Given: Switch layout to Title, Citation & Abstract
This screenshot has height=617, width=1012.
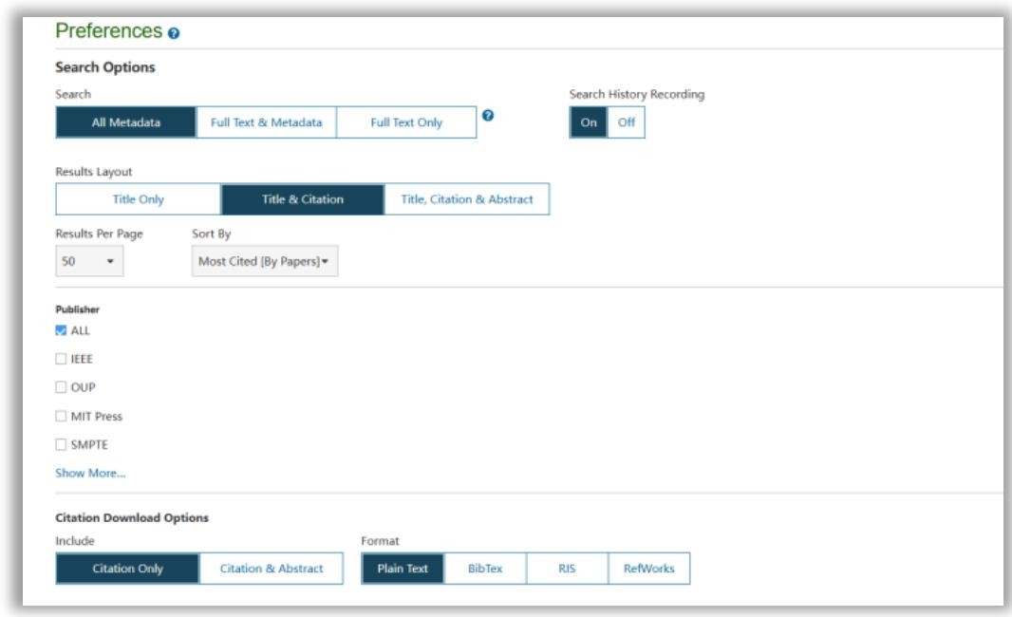Looking at the screenshot, I should [x=467, y=199].
